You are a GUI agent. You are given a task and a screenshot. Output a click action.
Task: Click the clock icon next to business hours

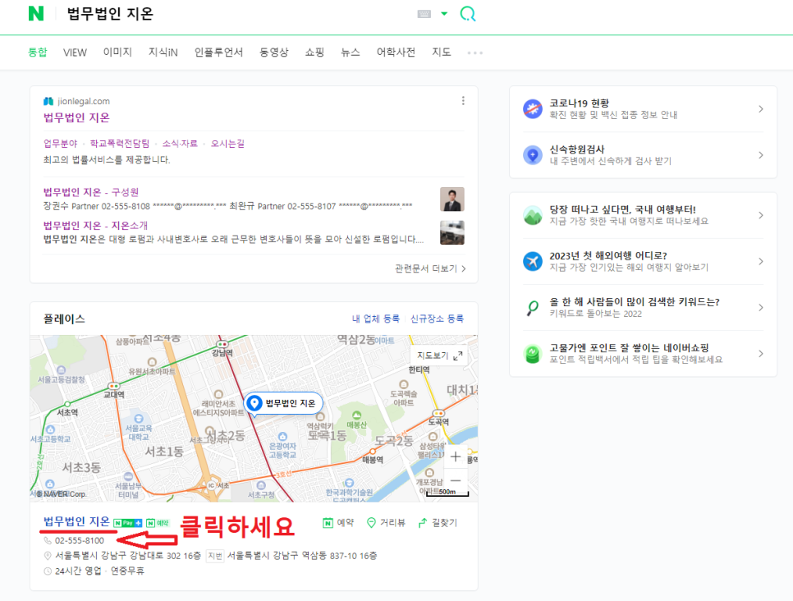[x=48, y=571]
